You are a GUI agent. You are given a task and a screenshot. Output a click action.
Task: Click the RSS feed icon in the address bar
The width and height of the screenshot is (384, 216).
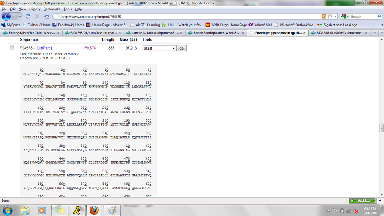[324, 17]
